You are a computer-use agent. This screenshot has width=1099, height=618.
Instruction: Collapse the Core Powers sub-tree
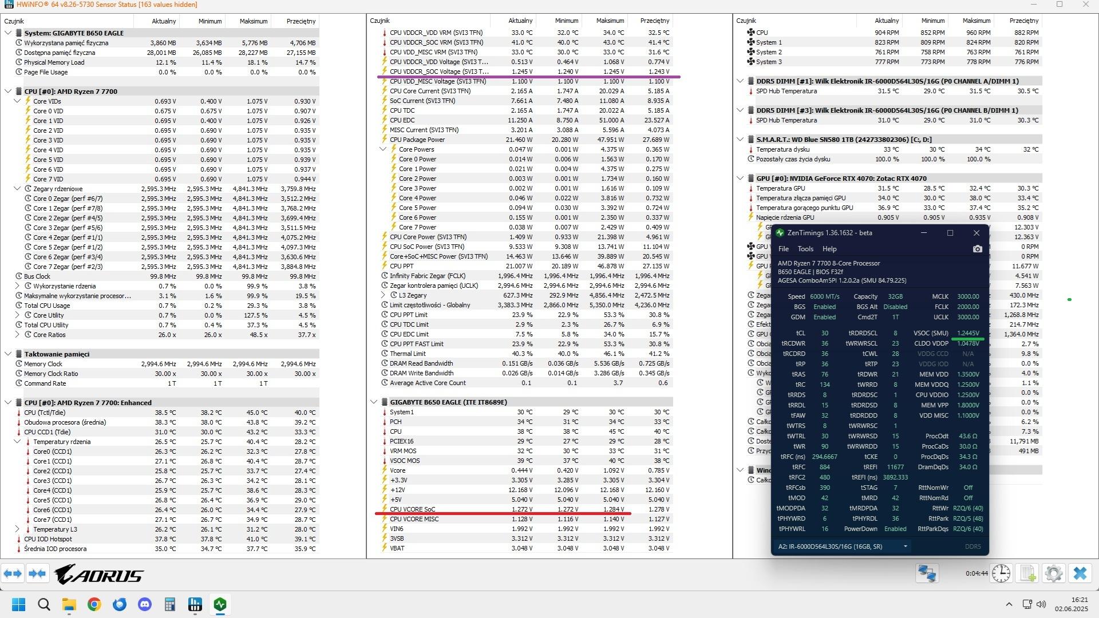pyautogui.click(x=383, y=149)
